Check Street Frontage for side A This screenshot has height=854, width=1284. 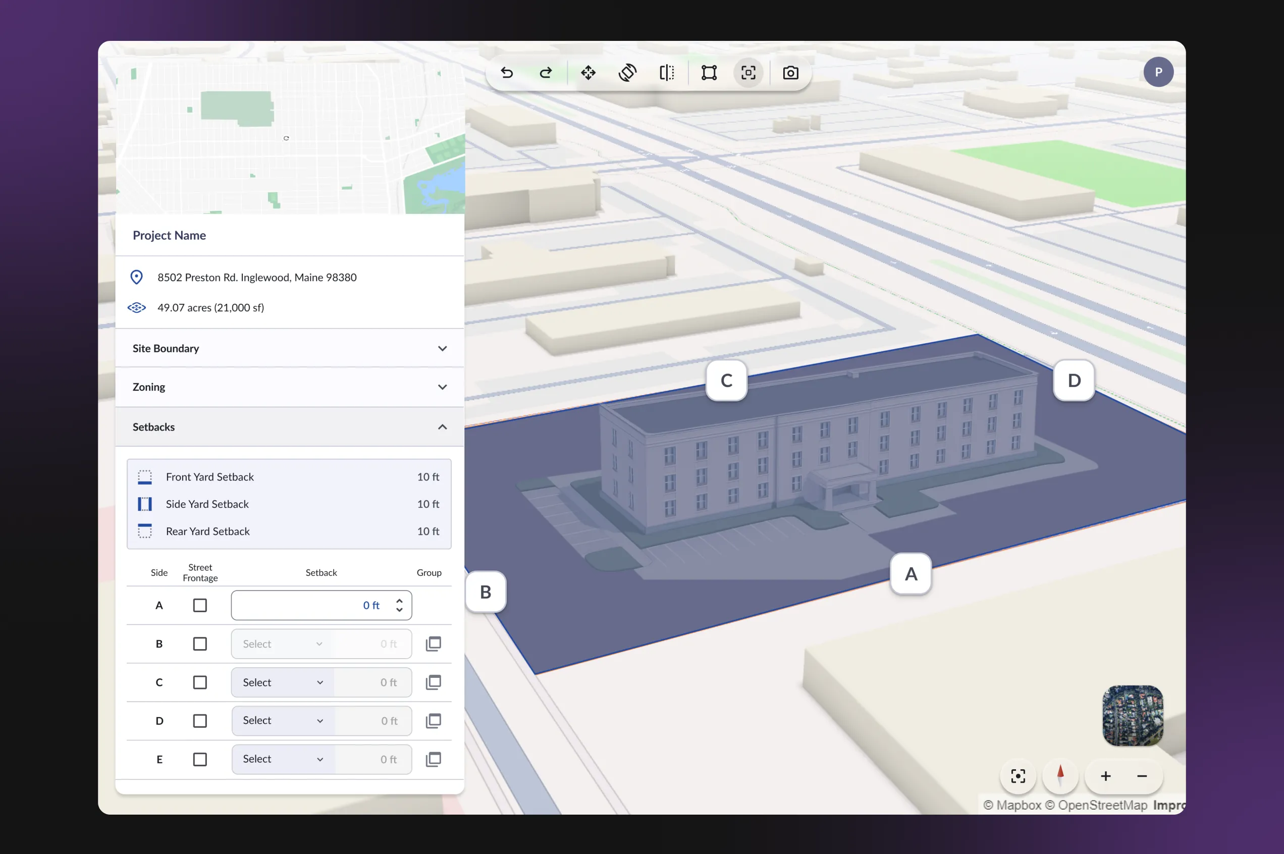(x=200, y=605)
